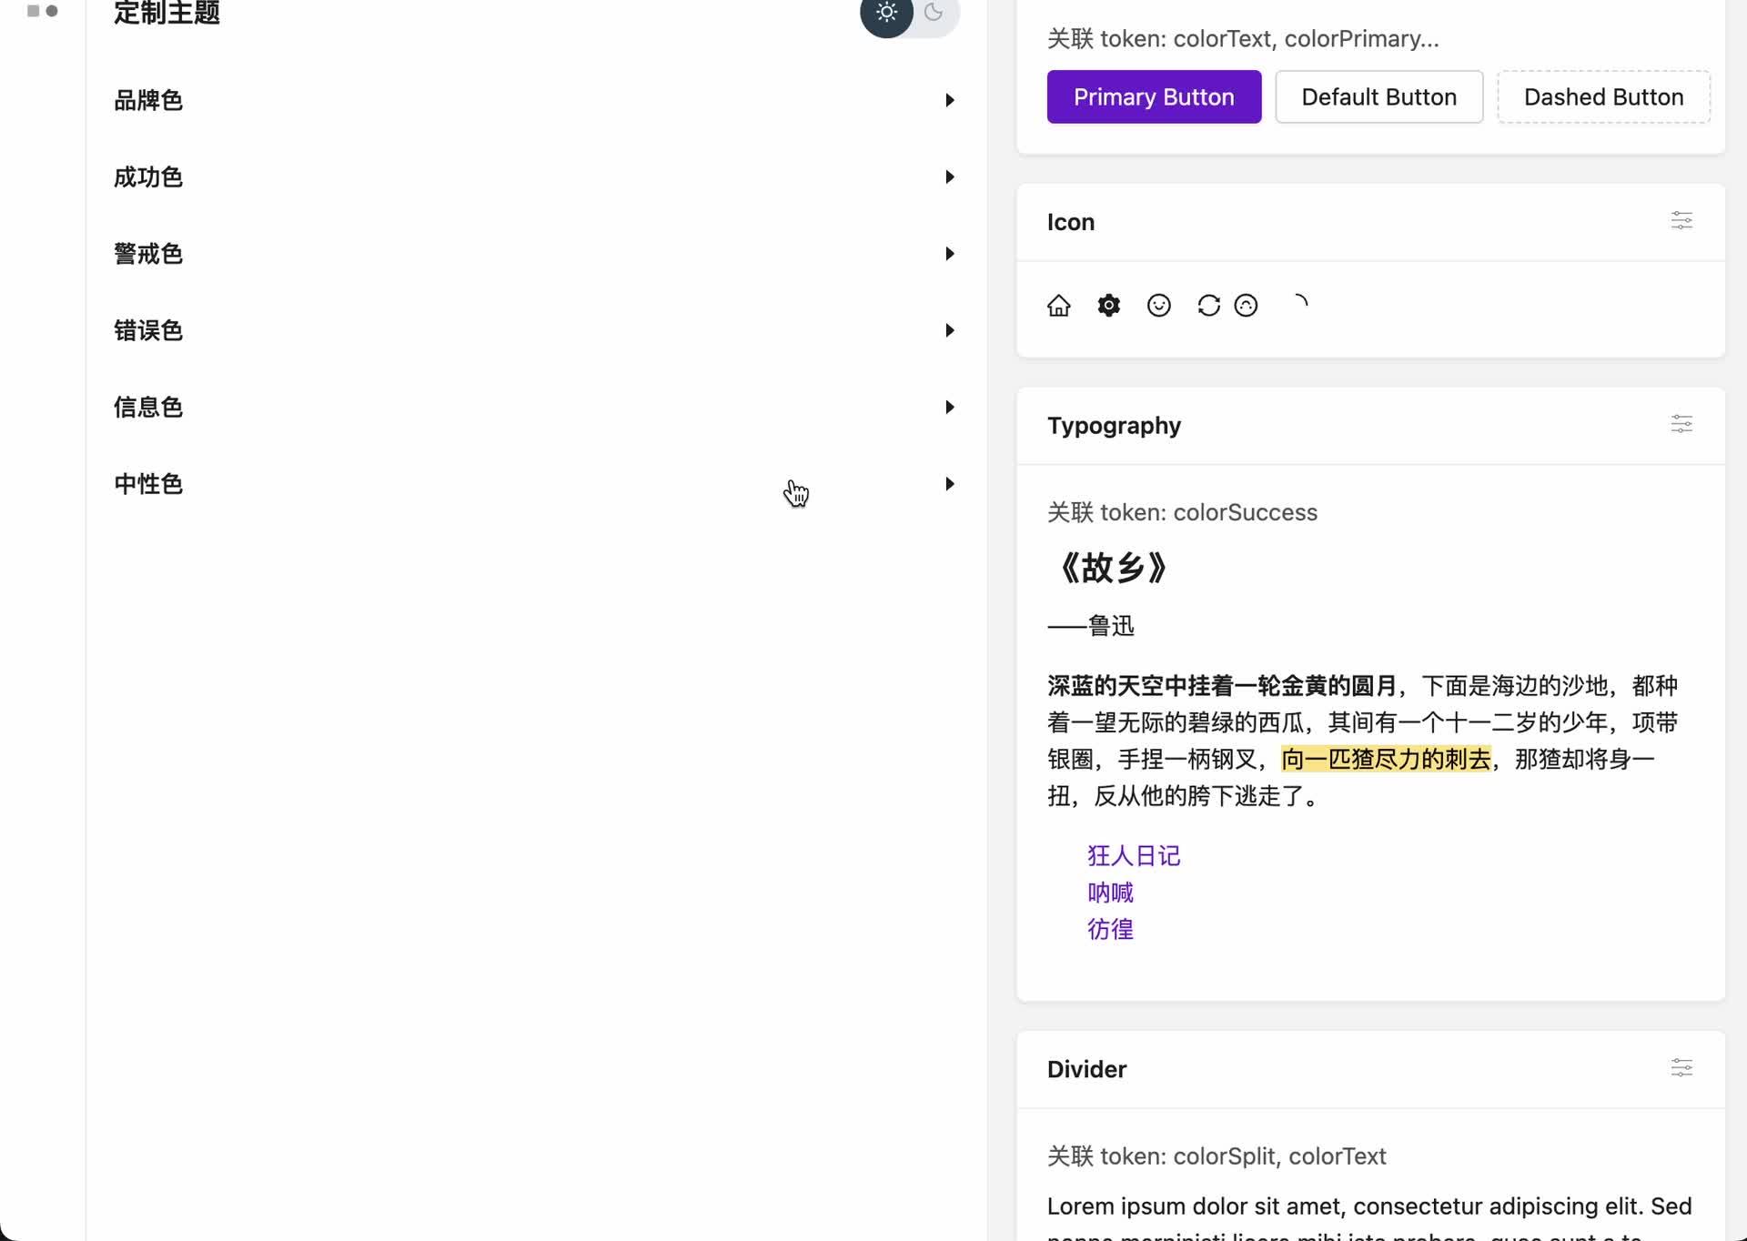Click the sync/refresh icon in Icon panel

pyautogui.click(x=1208, y=305)
